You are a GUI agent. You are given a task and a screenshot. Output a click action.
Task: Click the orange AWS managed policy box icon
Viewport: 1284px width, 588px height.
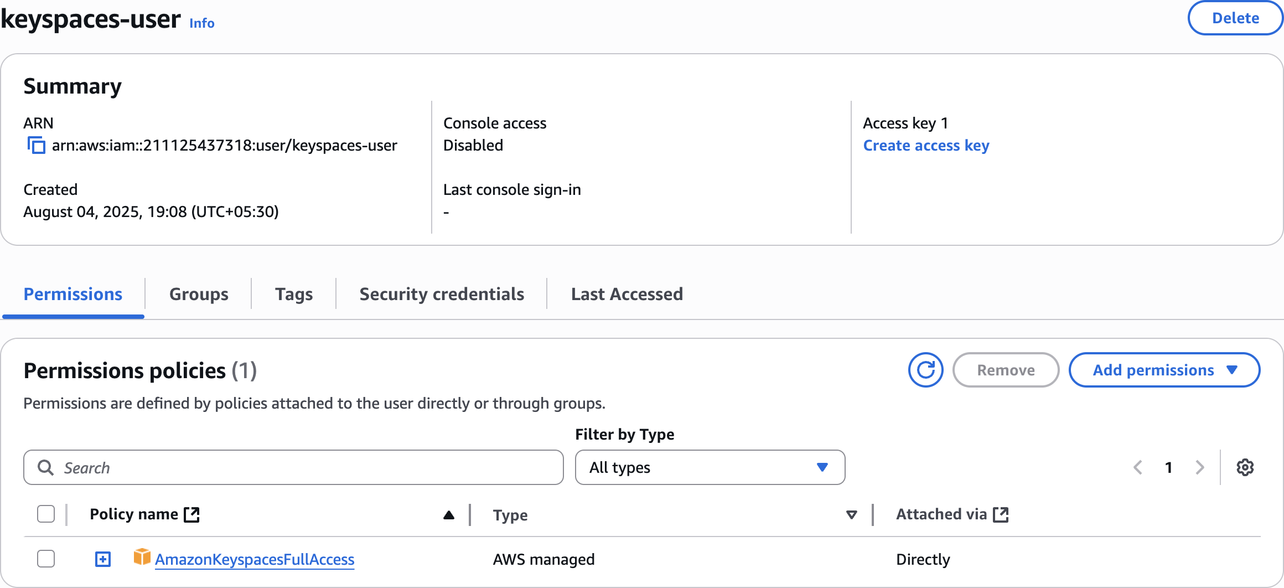pos(142,557)
